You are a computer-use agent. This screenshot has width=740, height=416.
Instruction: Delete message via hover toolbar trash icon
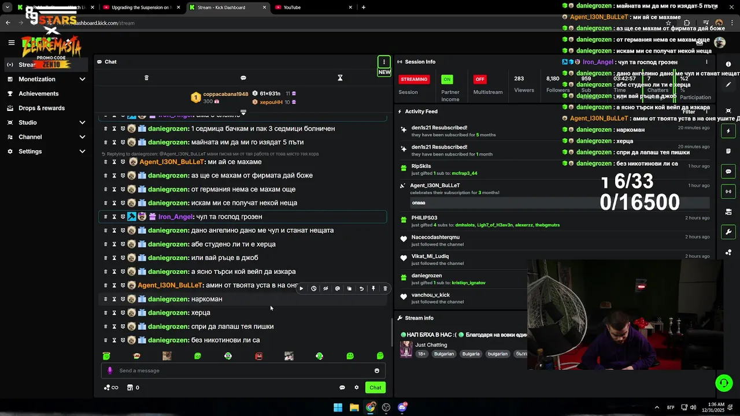(385, 288)
